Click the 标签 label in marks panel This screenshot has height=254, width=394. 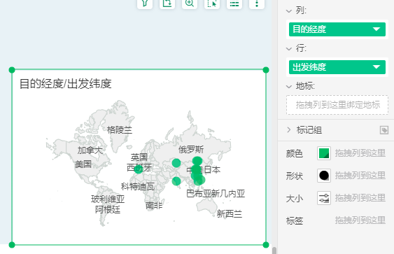[x=295, y=221]
